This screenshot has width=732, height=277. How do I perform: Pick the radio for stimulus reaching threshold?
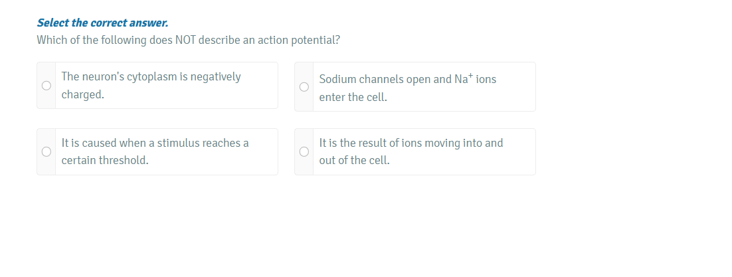coord(46,152)
